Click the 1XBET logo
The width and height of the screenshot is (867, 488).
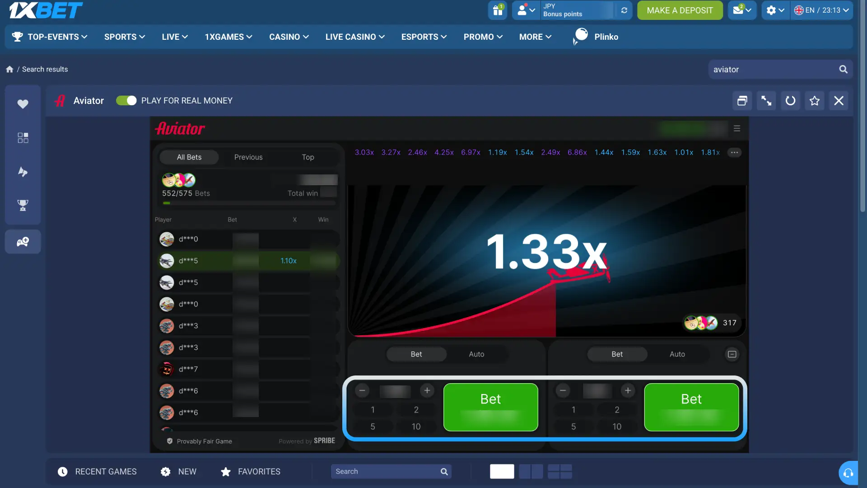click(46, 10)
